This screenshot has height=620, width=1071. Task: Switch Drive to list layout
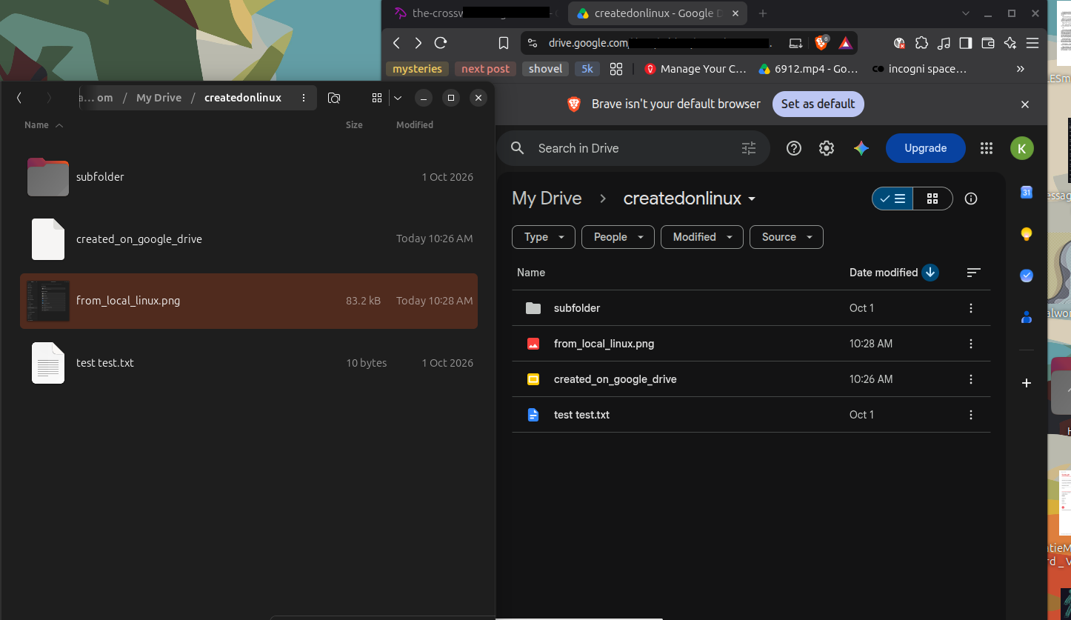pos(892,199)
